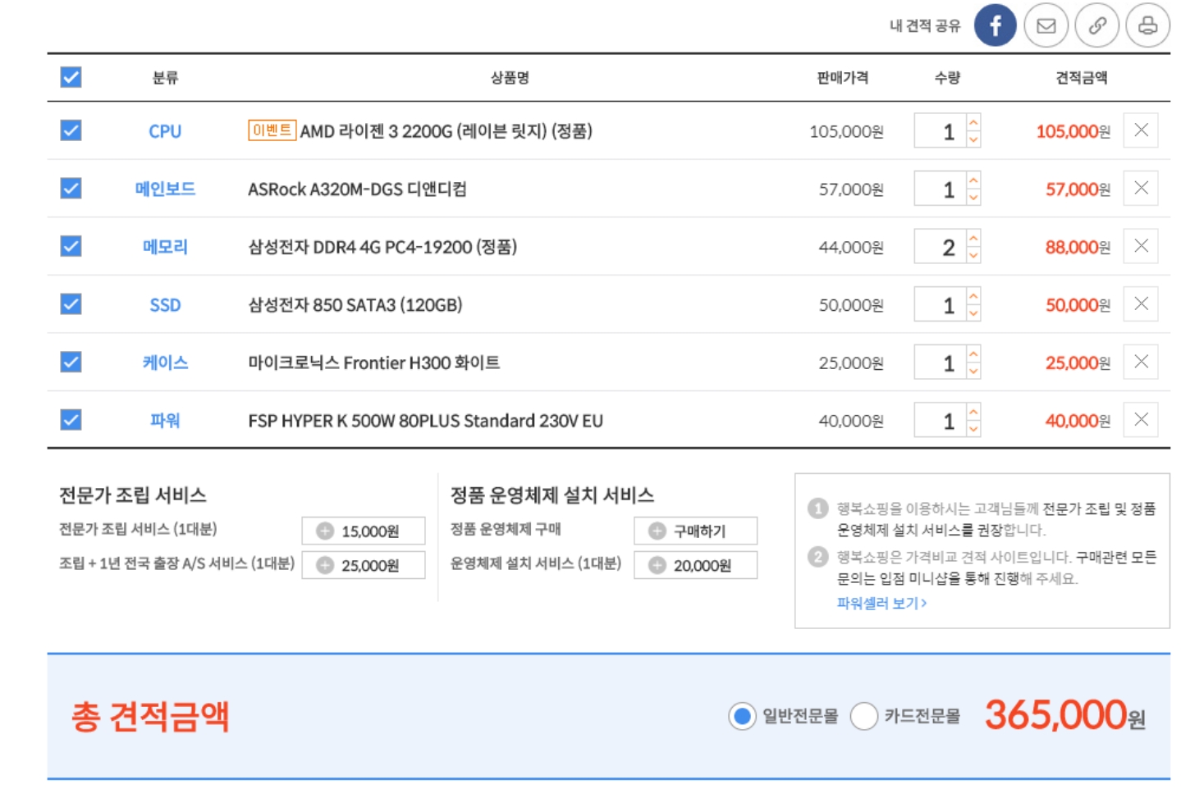Viewport: 1181px width, 807px height.
Task: Print the quote with printer icon
Action: pyautogui.click(x=1147, y=25)
